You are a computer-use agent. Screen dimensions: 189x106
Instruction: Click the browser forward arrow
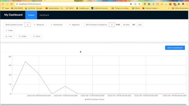click(7, 4)
